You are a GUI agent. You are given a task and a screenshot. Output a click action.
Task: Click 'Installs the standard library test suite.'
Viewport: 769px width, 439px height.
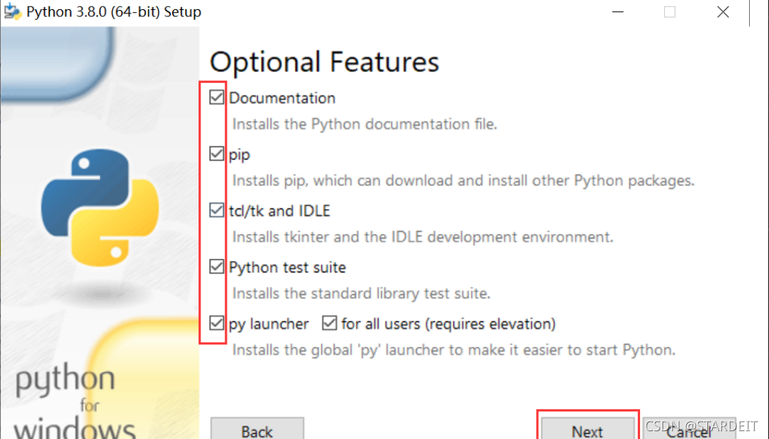pyautogui.click(x=361, y=294)
